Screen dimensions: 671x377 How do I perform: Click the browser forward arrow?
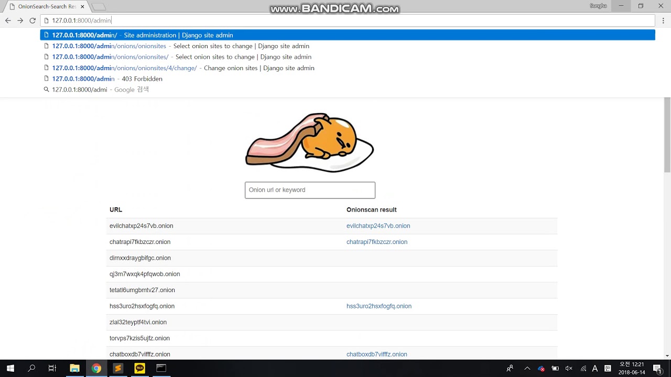pyautogui.click(x=20, y=20)
